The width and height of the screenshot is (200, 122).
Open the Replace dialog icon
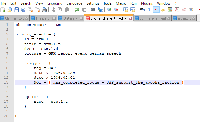click(100, 10)
